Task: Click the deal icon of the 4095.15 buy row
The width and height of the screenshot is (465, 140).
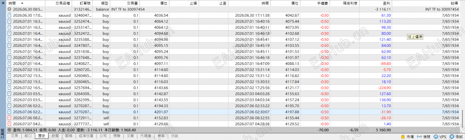Action: [9, 45]
